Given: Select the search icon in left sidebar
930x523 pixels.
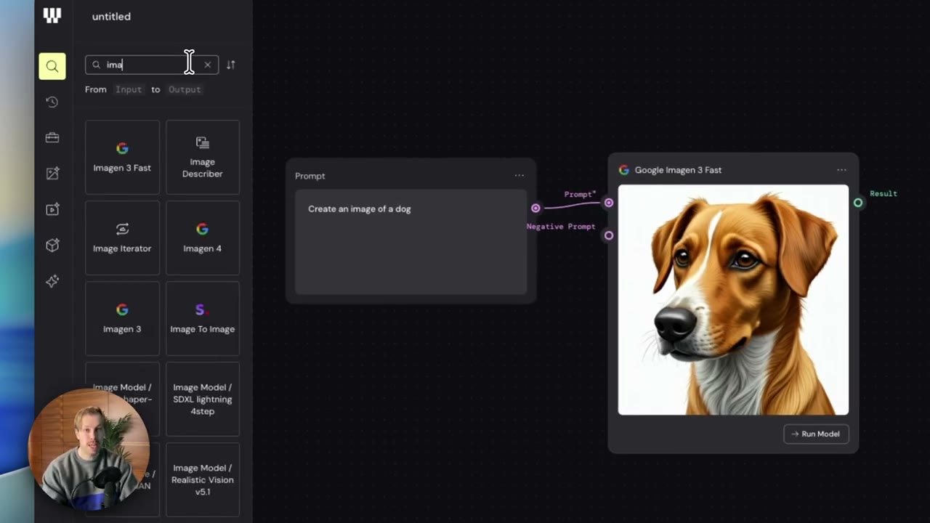Looking at the screenshot, I should click(x=52, y=66).
